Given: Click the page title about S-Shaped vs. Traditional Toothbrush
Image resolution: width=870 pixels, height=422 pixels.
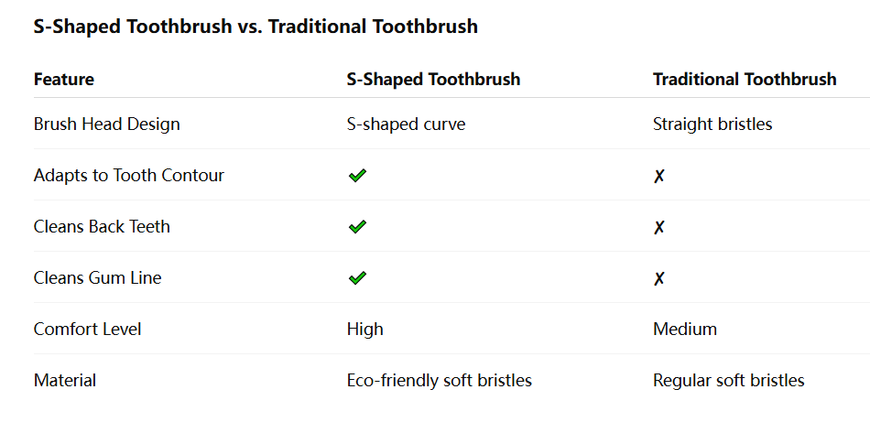Looking at the screenshot, I should 256,27.
